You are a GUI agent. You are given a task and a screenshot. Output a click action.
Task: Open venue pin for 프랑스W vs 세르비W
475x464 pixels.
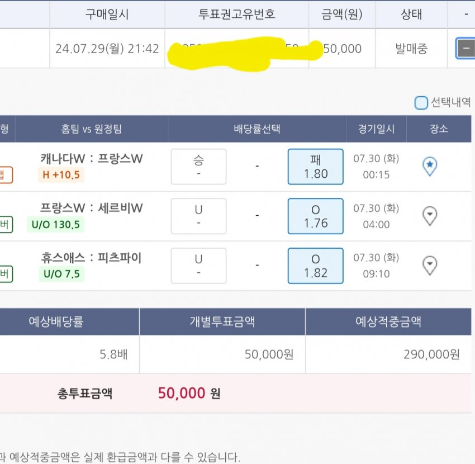coord(429,216)
